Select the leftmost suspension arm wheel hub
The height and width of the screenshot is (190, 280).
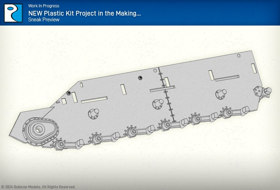(60, 144)
